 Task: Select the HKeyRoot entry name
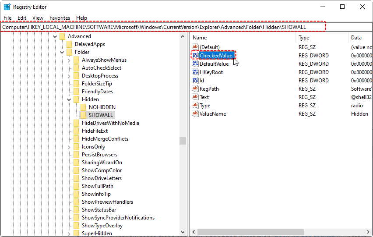(x=211, y=72)
